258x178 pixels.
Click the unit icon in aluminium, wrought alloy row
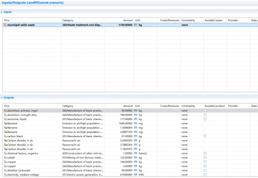point(135,115)
